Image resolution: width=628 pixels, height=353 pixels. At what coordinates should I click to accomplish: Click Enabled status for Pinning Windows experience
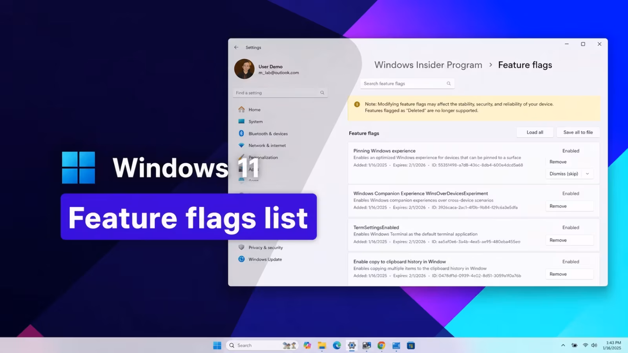(571, 151)
